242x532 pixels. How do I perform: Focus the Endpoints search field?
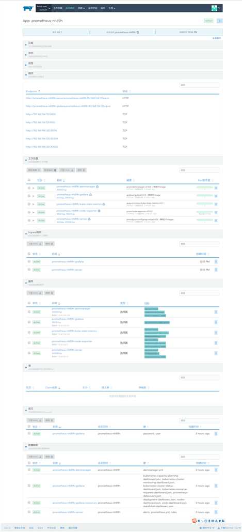[x=199, y=85]
